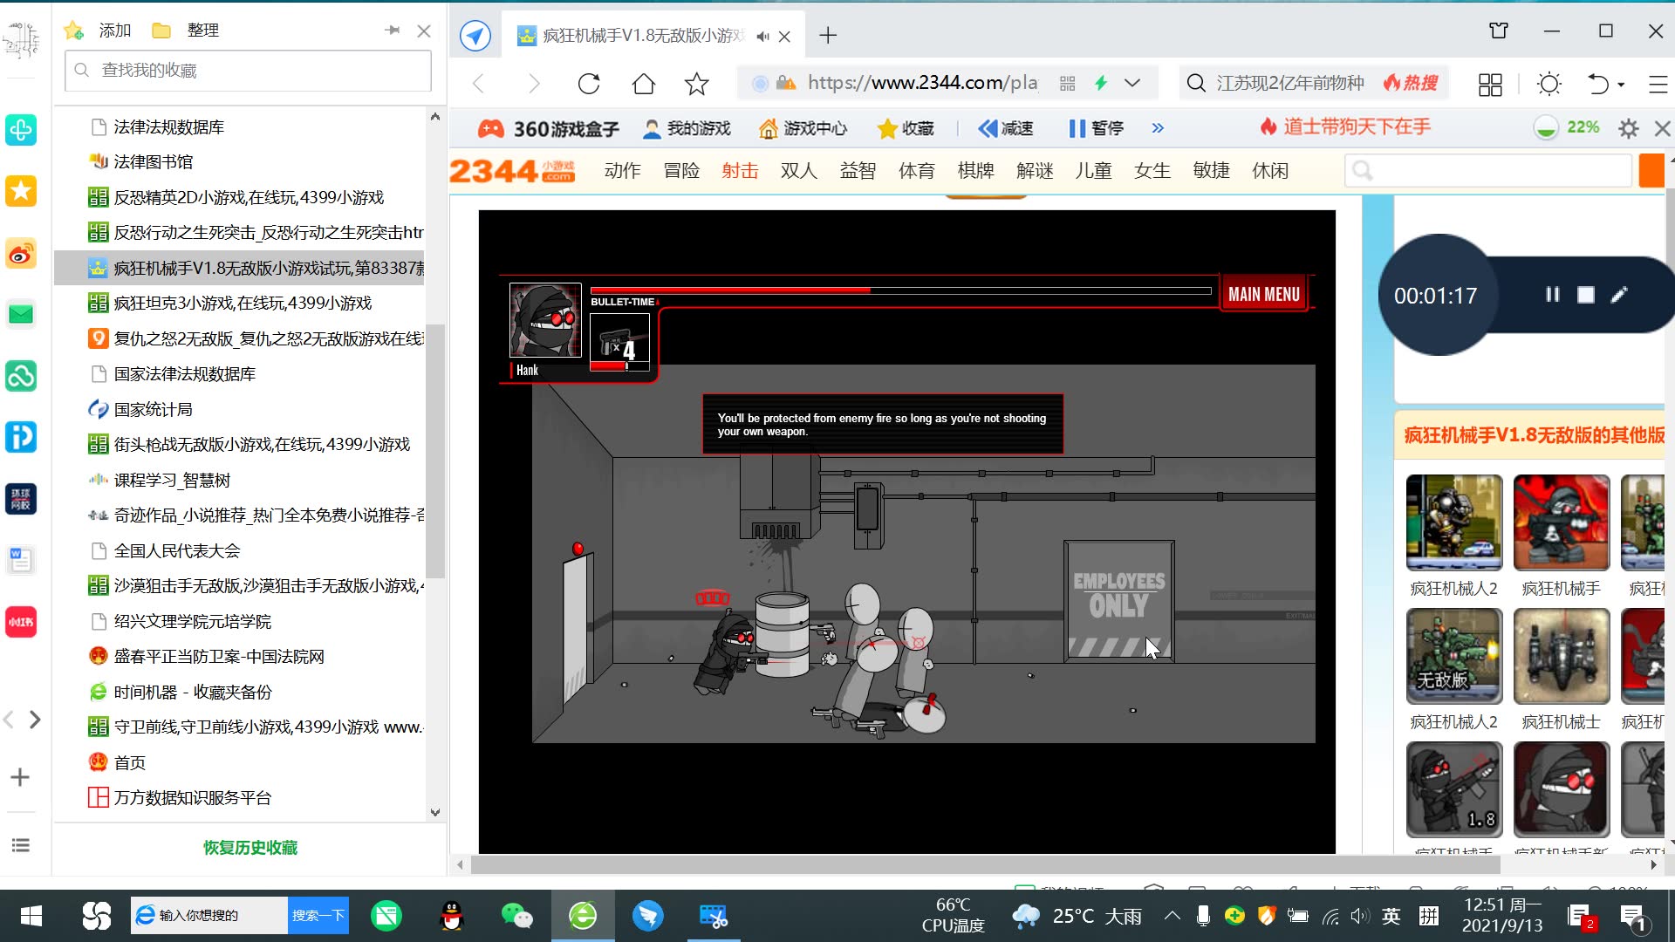Open the extensions grid icon
This screenshot has width=1675, height=942.
tap(1490, 85)
